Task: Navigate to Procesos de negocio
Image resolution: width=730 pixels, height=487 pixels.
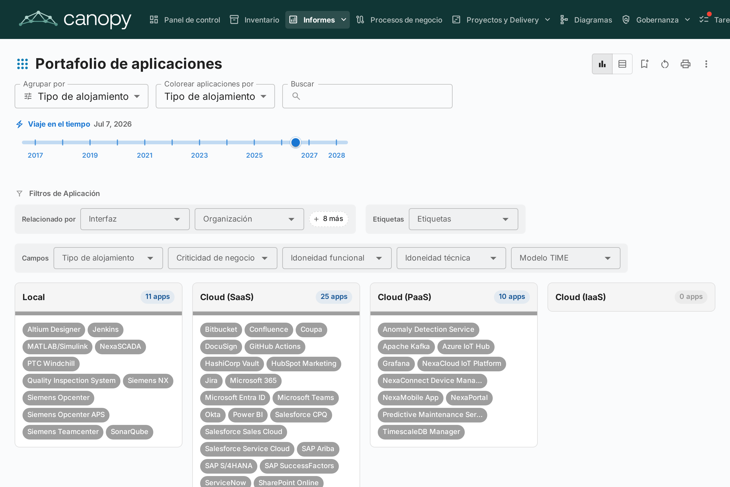Action: (399, 20)
